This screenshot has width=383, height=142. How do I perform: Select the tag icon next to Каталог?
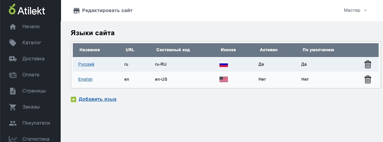13,43
